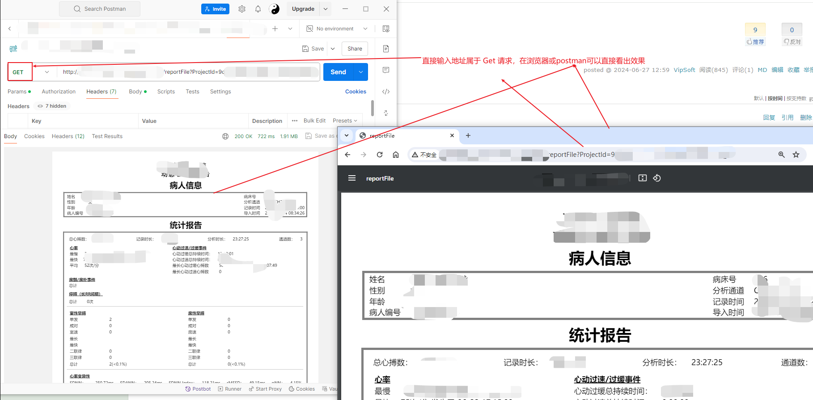The height and width of the screenshot is (400, 813).
Task: Click the environment quick look icon
Action: (x=385, y=29)
